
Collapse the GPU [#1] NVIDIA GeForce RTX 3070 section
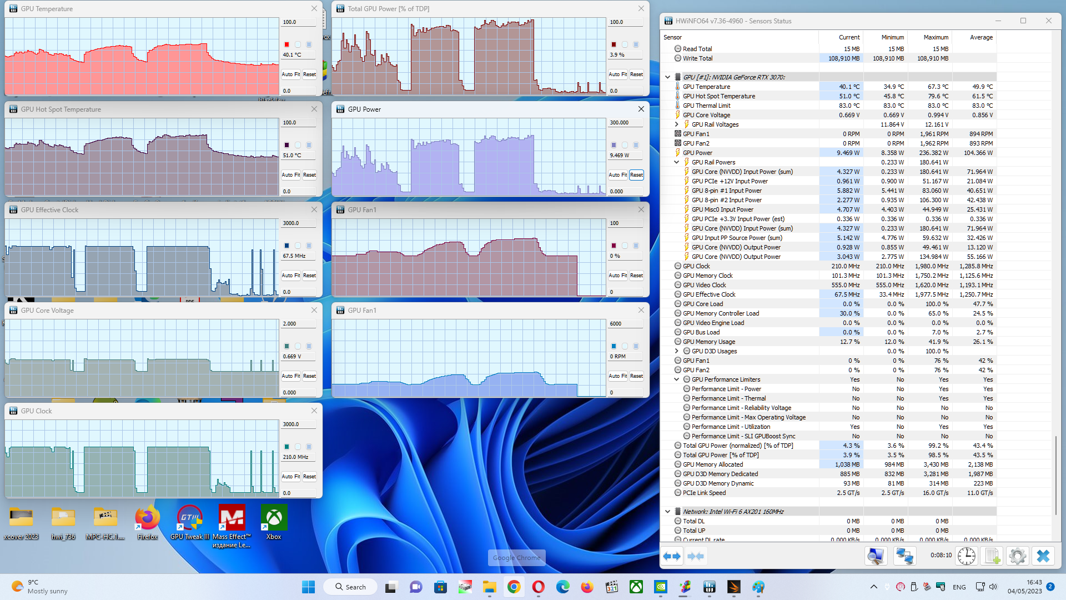point(668,77)
